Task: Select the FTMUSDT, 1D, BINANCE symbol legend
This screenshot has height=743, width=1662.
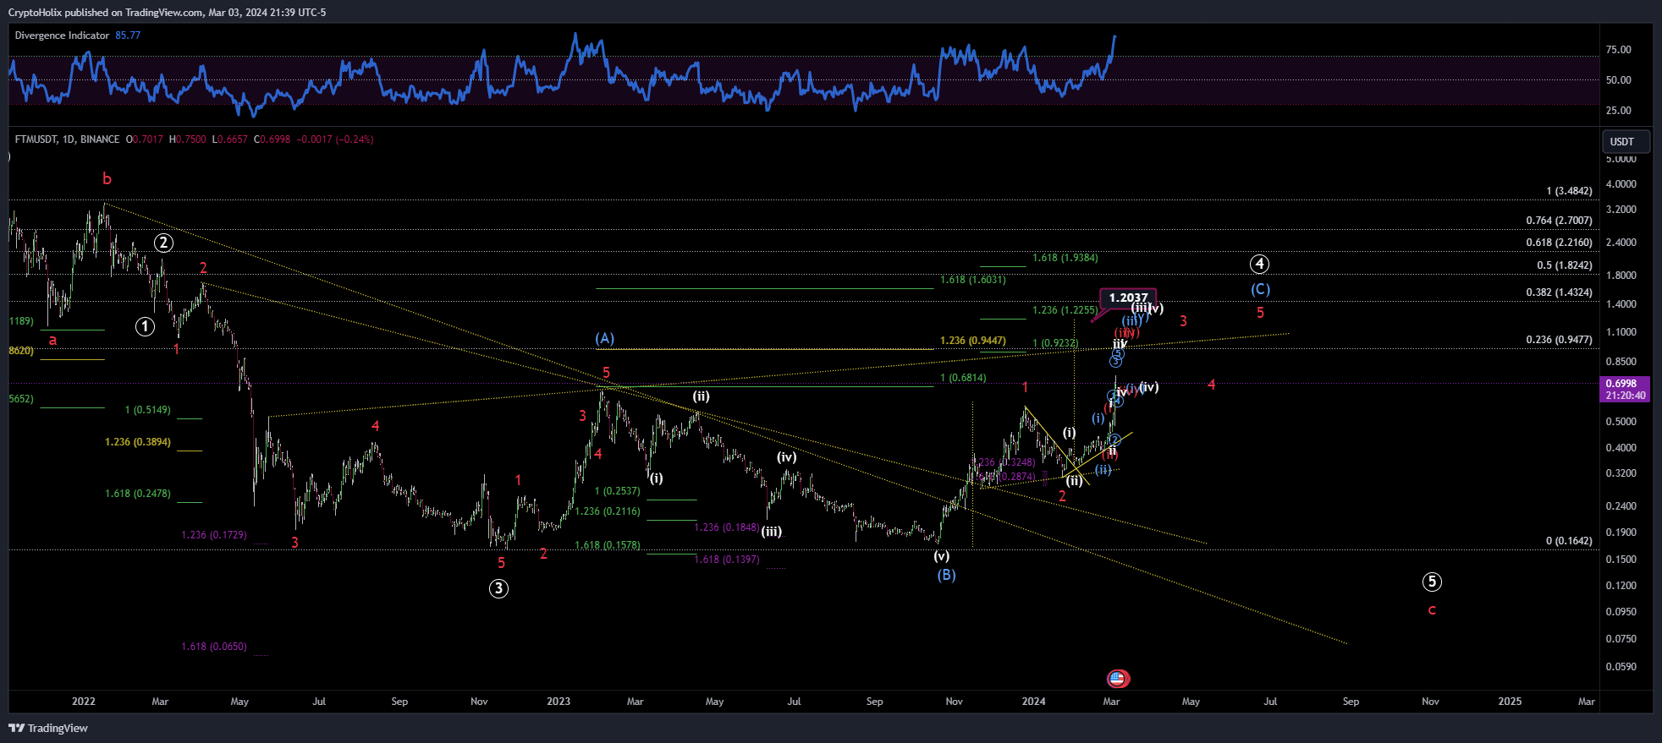Action: 67,139
